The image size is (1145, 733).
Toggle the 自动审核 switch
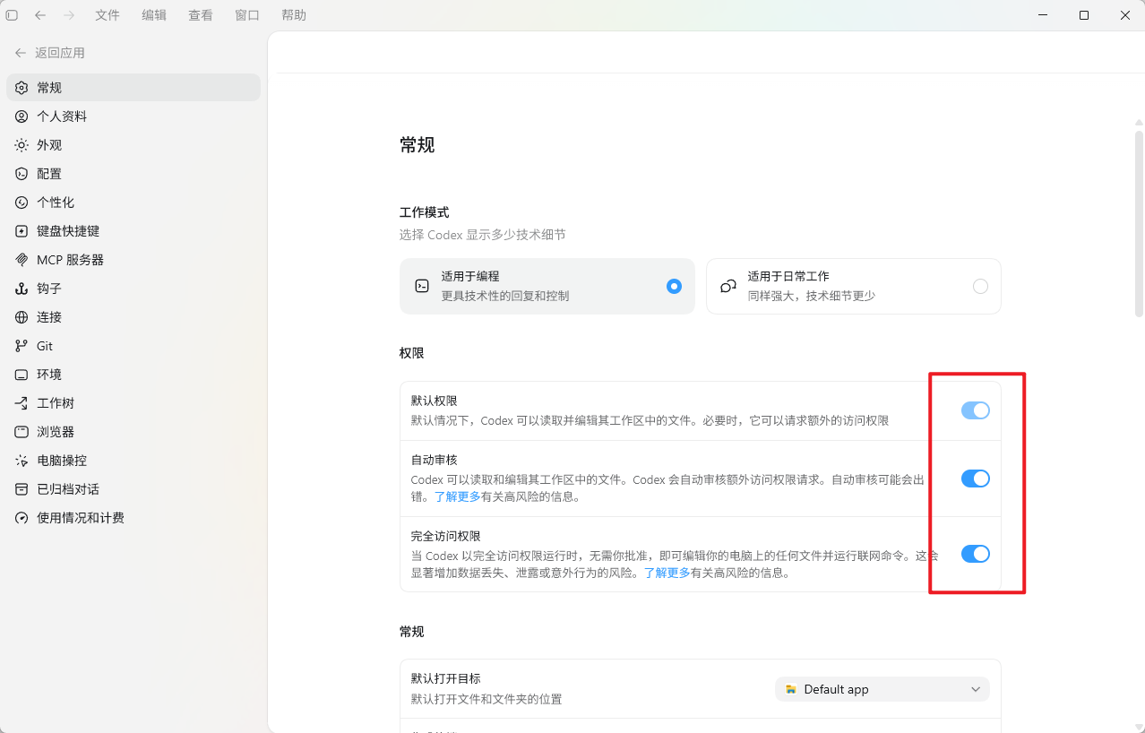point(976,479)
